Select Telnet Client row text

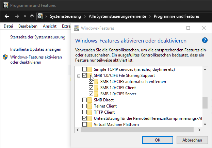105,106
